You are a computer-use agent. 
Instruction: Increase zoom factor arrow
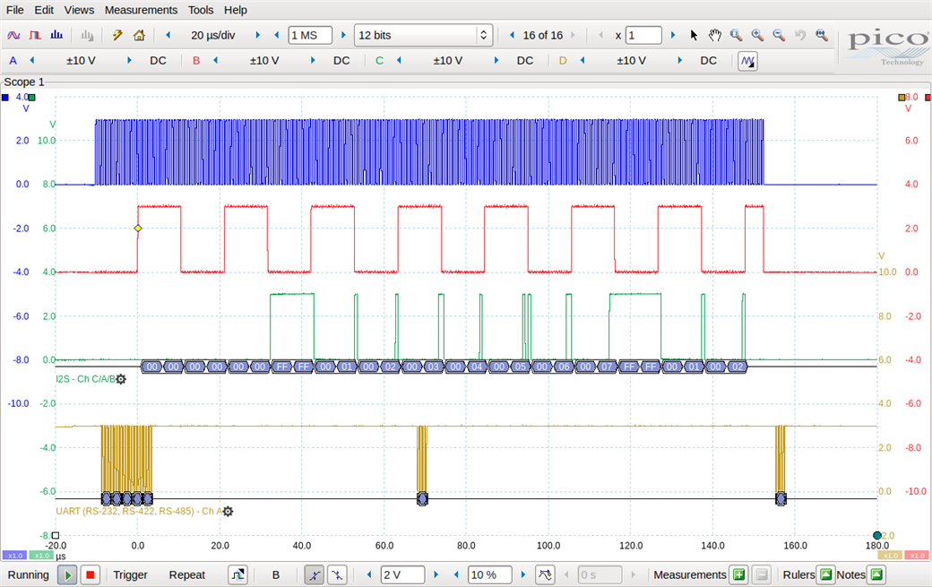coord(673,35)
